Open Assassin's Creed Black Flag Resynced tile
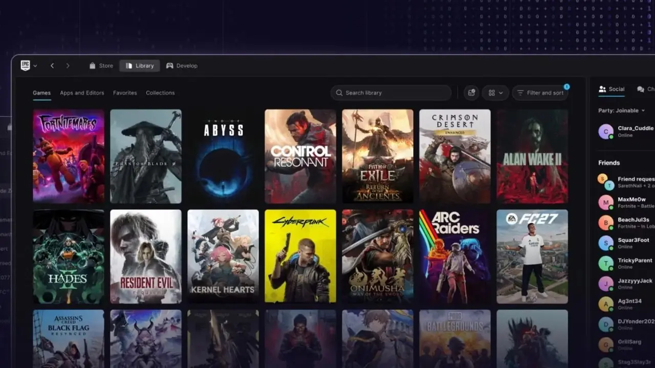The image size is (655, 368). point(69,339)
